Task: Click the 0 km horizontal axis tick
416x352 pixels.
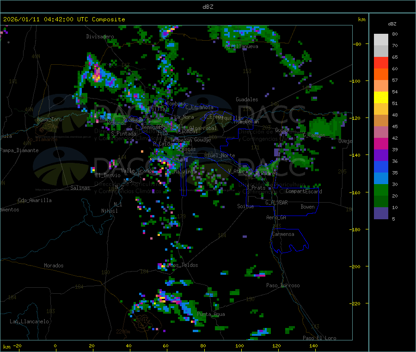Action: [55, 346]
